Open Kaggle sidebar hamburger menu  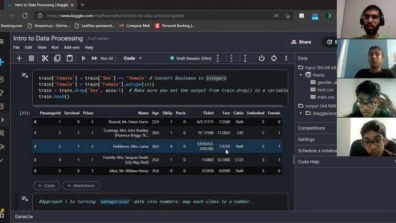(x=2, y=42)
